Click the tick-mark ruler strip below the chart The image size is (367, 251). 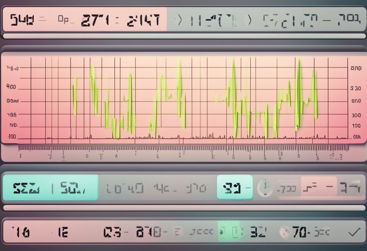coord(183,148)
